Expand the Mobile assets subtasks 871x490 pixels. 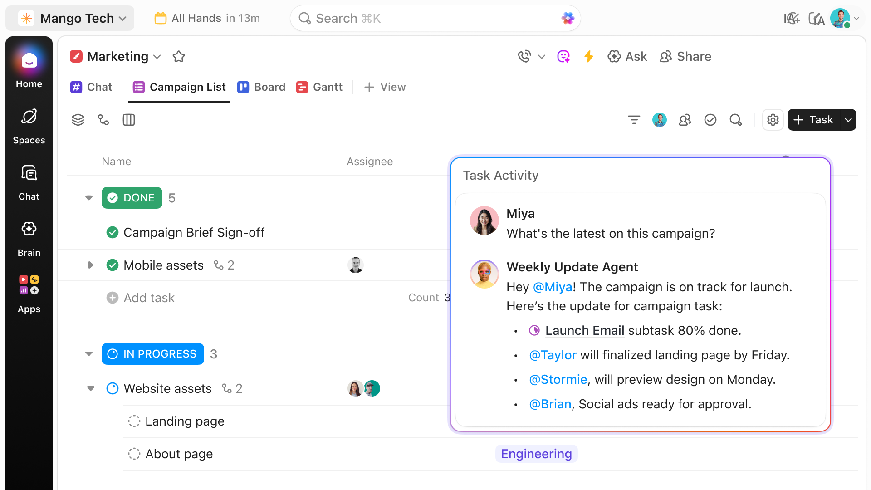coord(91,265)
